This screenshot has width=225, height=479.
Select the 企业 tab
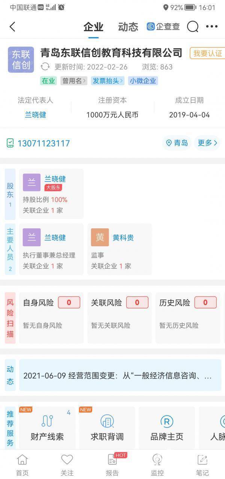point(93,27)
